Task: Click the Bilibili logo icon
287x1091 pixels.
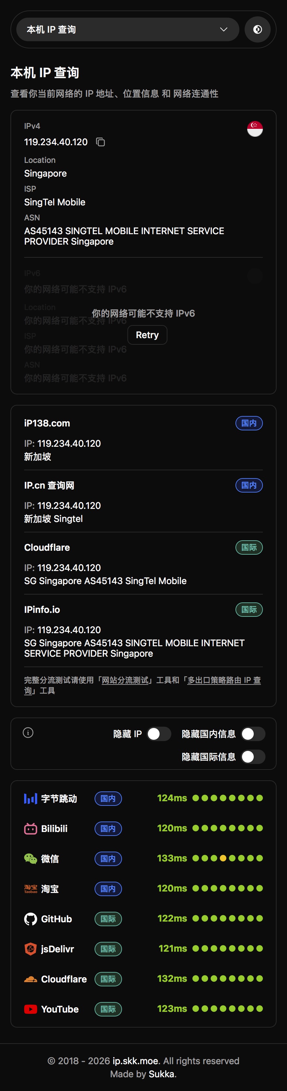Action: click(30, 829)
